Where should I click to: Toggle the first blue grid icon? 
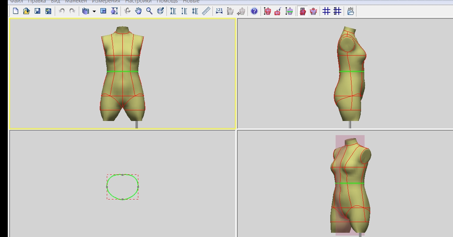[x=326, y=11]
